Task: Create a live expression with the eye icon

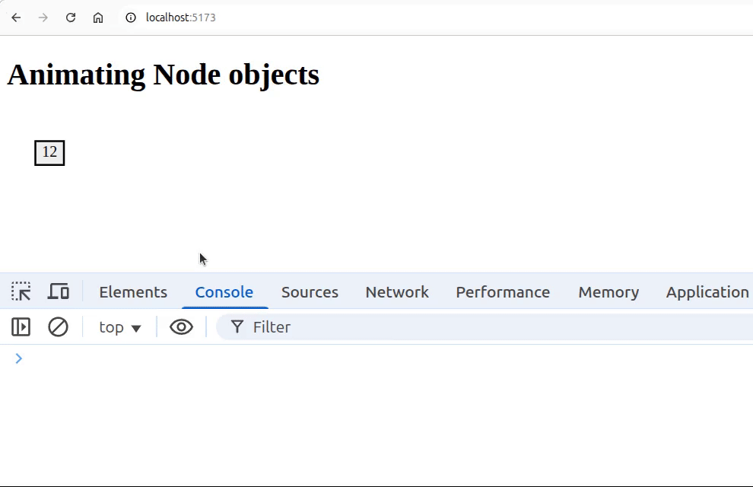Action: click(x=181, y=326)
